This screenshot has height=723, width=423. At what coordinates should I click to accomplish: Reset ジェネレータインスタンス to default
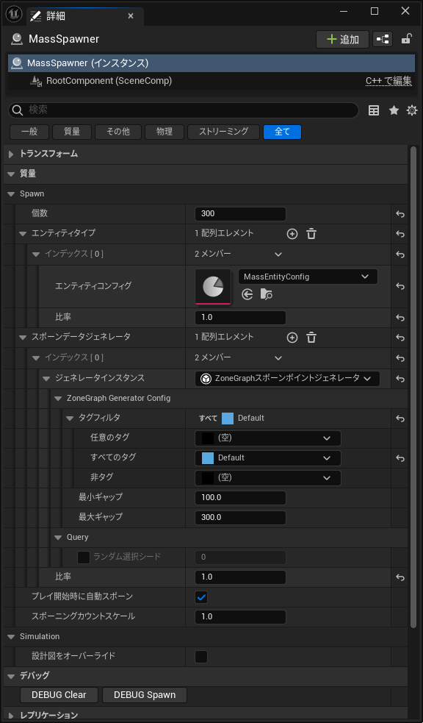[x=400, y=379]
